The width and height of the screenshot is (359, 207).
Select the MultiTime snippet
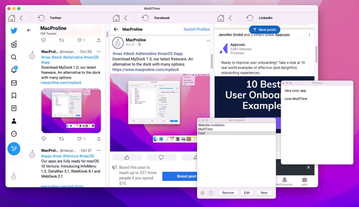click(x=236, y=129)
